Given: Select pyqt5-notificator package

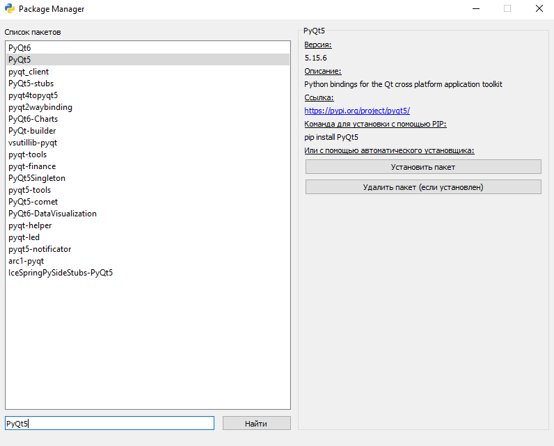Looking at the screenshot, I should (x=148, y=249).
